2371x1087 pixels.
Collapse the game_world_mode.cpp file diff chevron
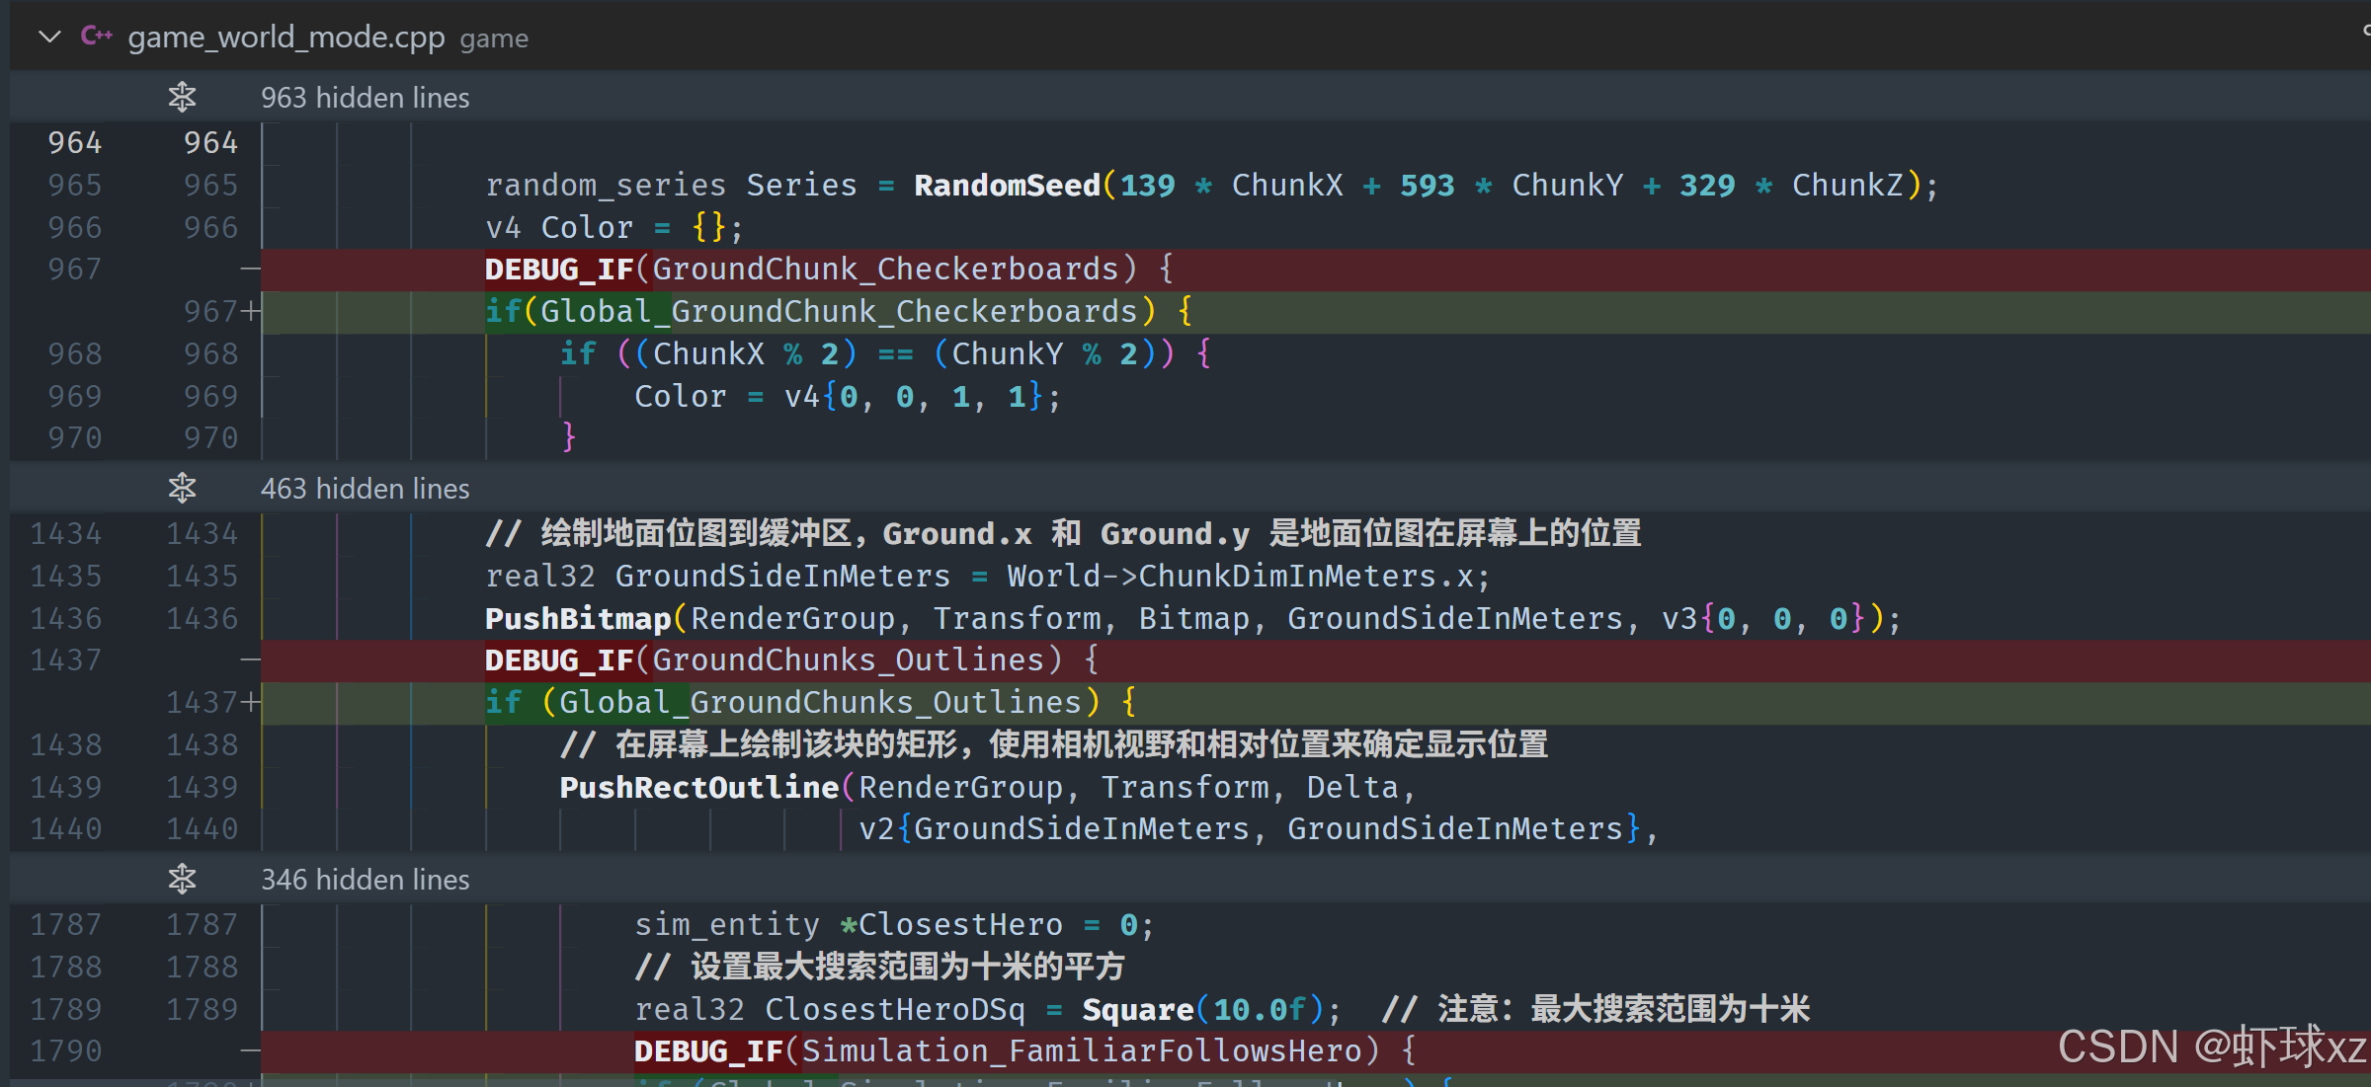[x=48, y=38]
